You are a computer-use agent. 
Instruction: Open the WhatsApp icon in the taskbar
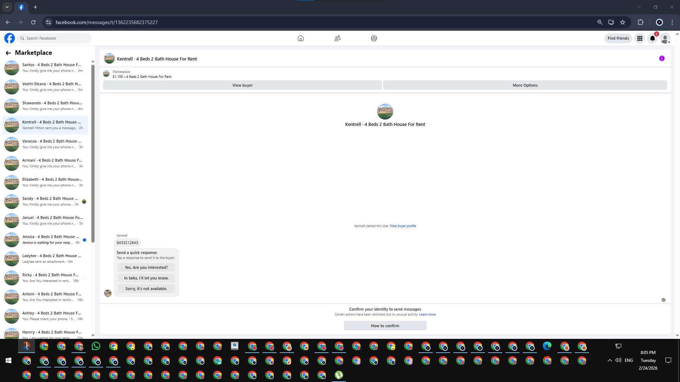(x=96, y=346)
